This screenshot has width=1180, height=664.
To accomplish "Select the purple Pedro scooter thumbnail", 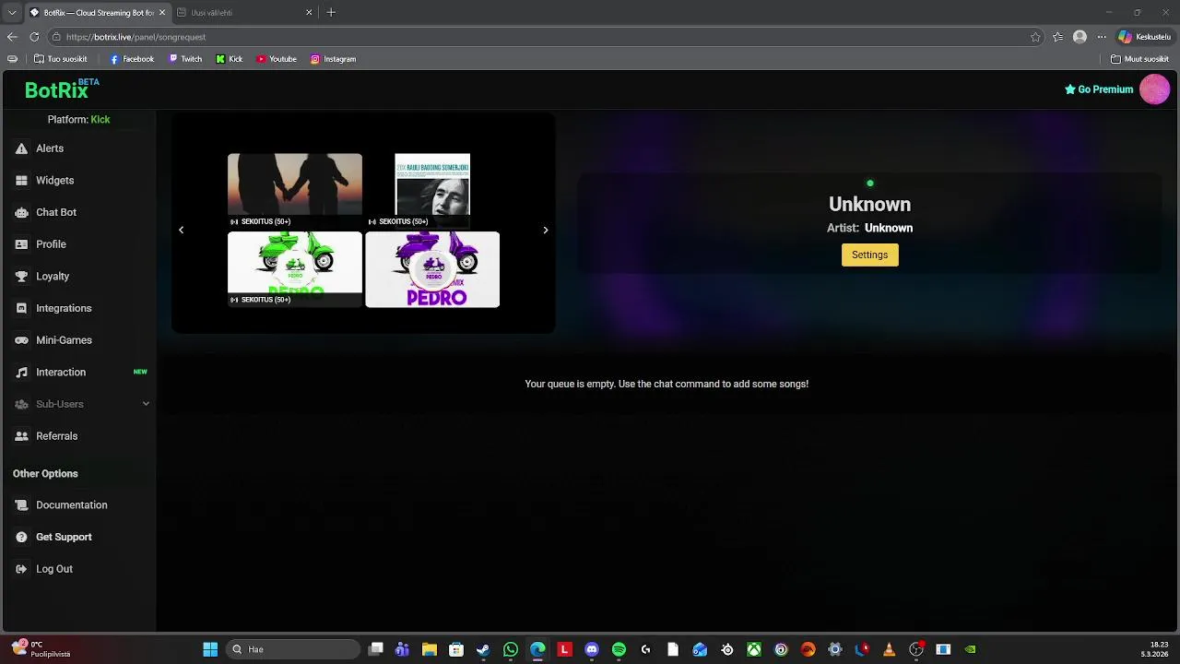I will point(432,269).
